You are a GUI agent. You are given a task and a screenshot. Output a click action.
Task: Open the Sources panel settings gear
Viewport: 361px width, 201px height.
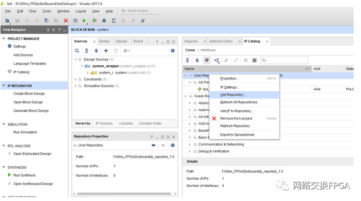[173, 51]
